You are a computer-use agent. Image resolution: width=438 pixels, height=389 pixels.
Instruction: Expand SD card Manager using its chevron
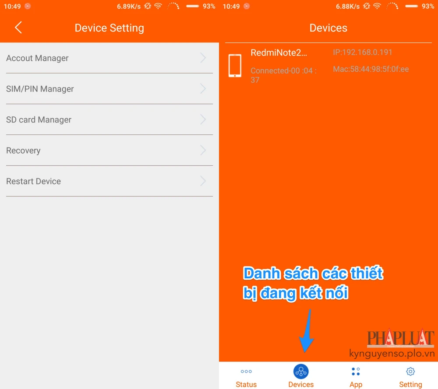tap(203, 119)
